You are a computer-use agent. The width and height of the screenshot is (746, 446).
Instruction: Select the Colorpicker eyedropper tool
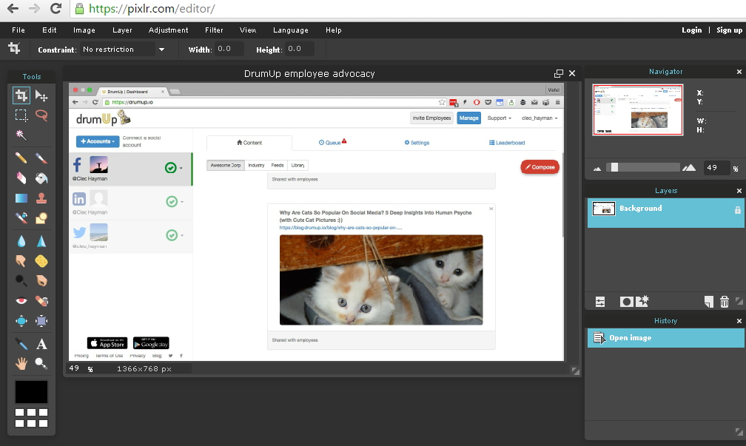[x=21, y=344]
